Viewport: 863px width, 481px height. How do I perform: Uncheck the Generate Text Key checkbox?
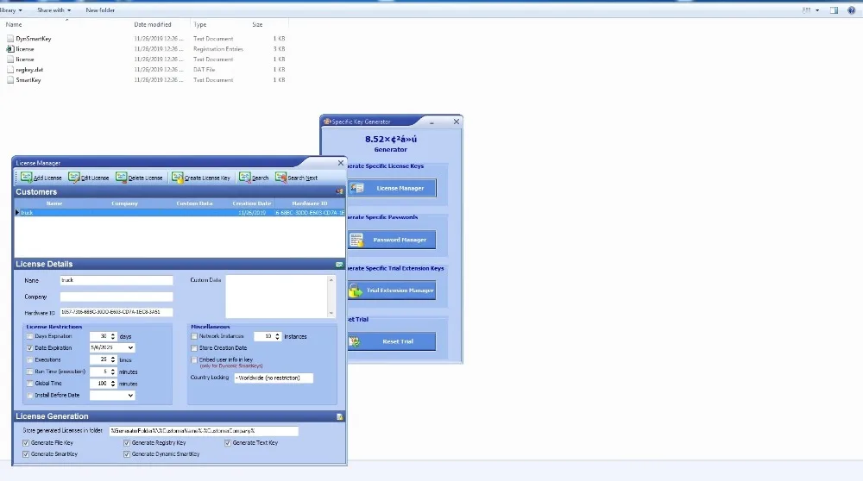point(228,442)
